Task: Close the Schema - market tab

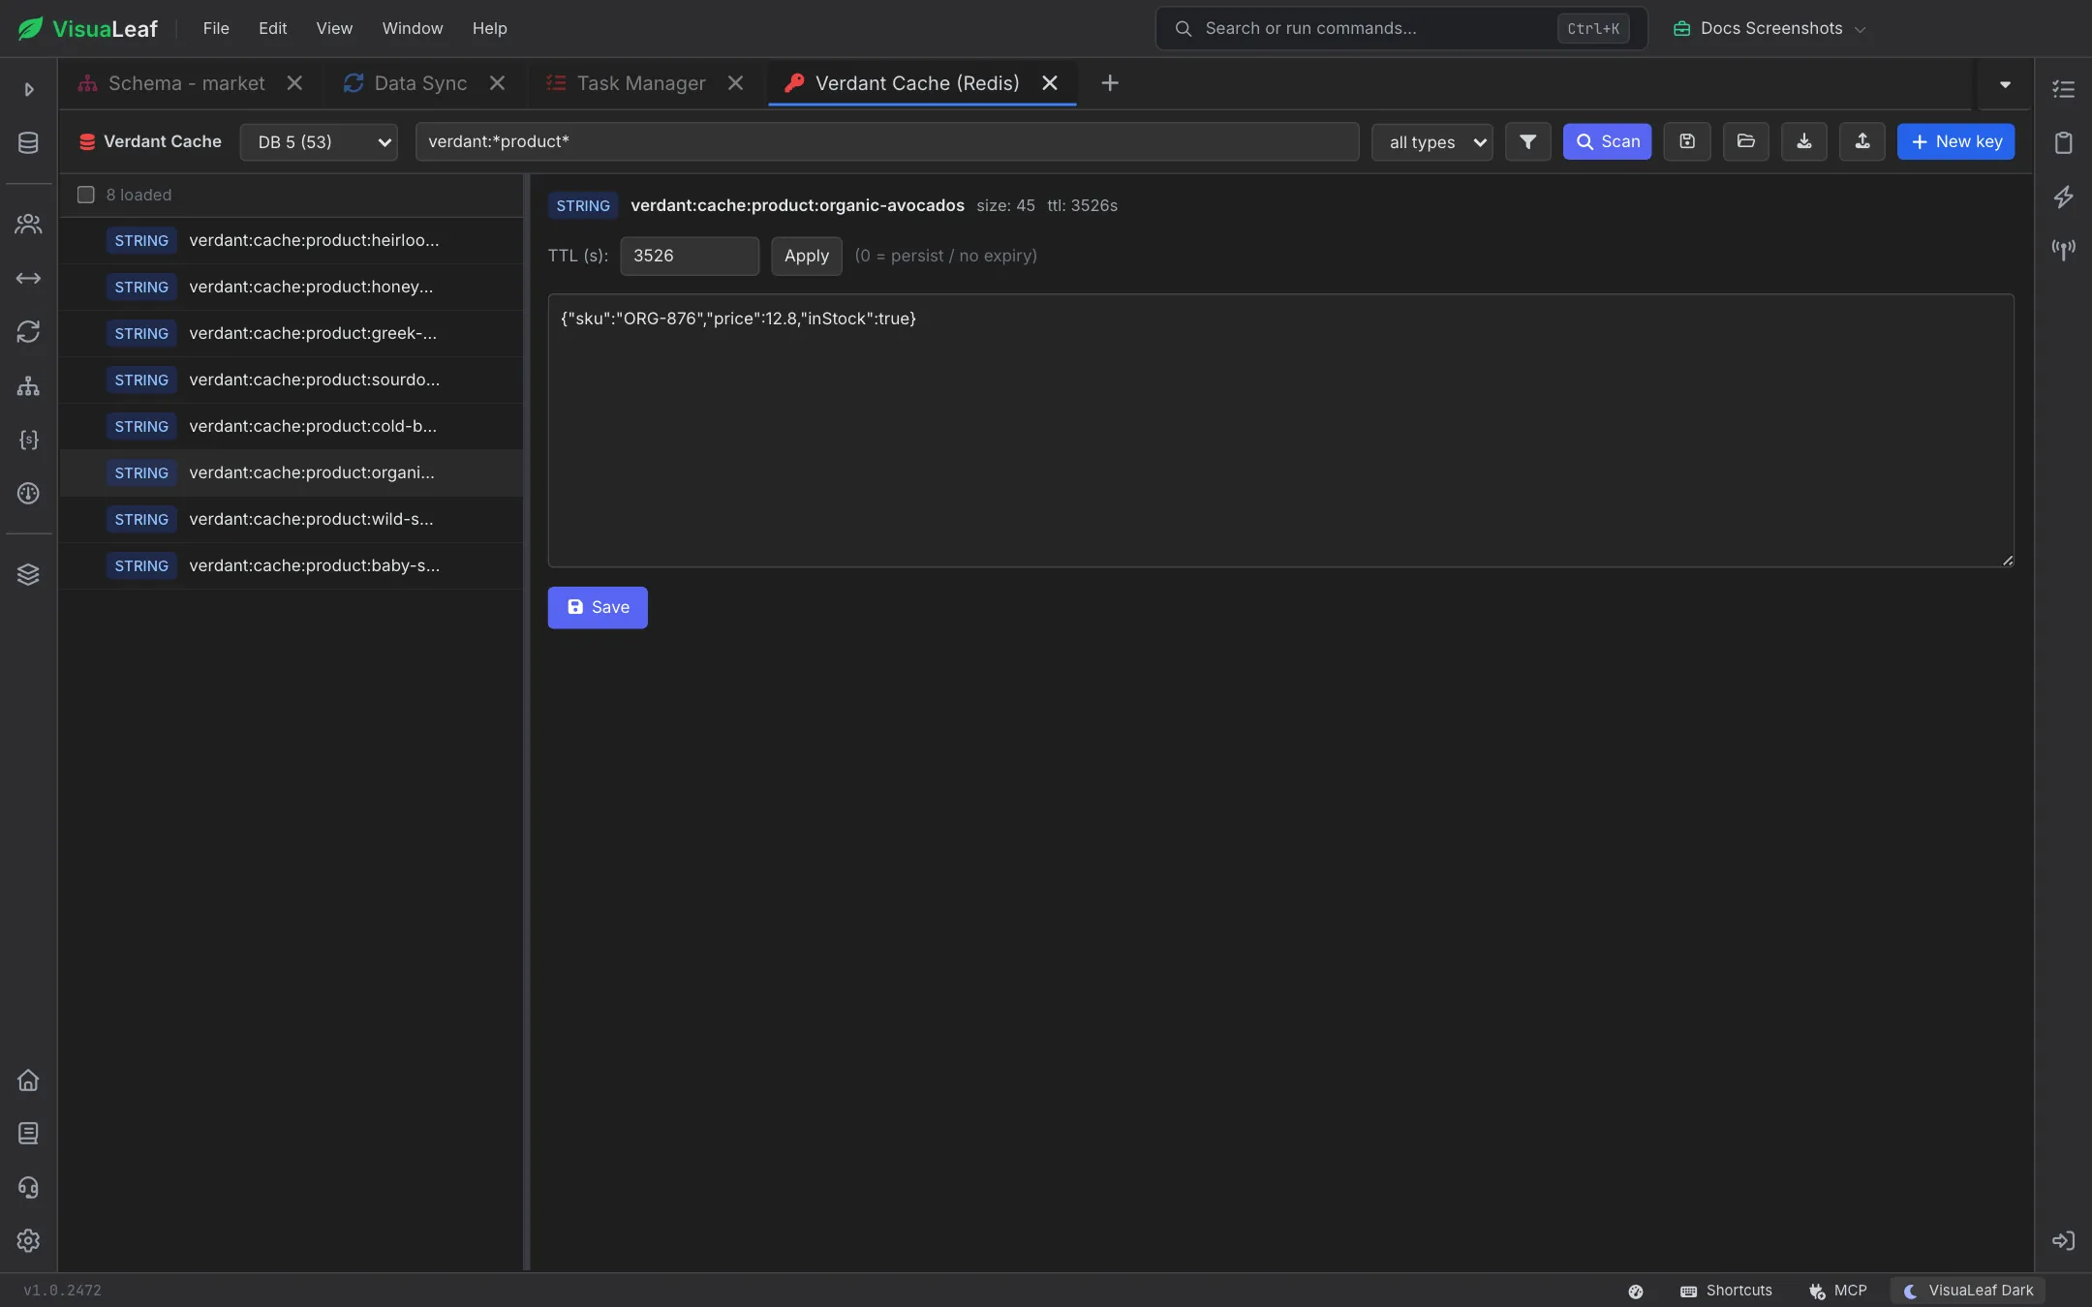Action: point(294,83)
